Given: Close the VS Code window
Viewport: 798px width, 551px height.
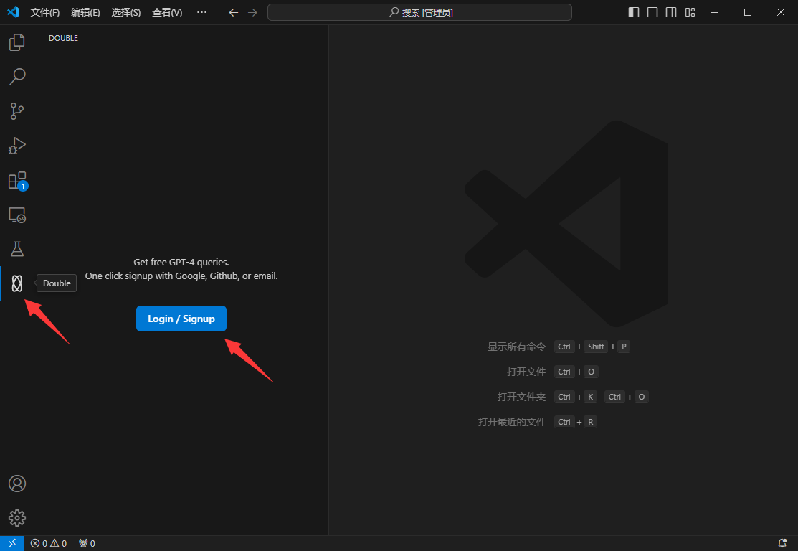Looking at the screenshot, I should click(x=781, y=12).
